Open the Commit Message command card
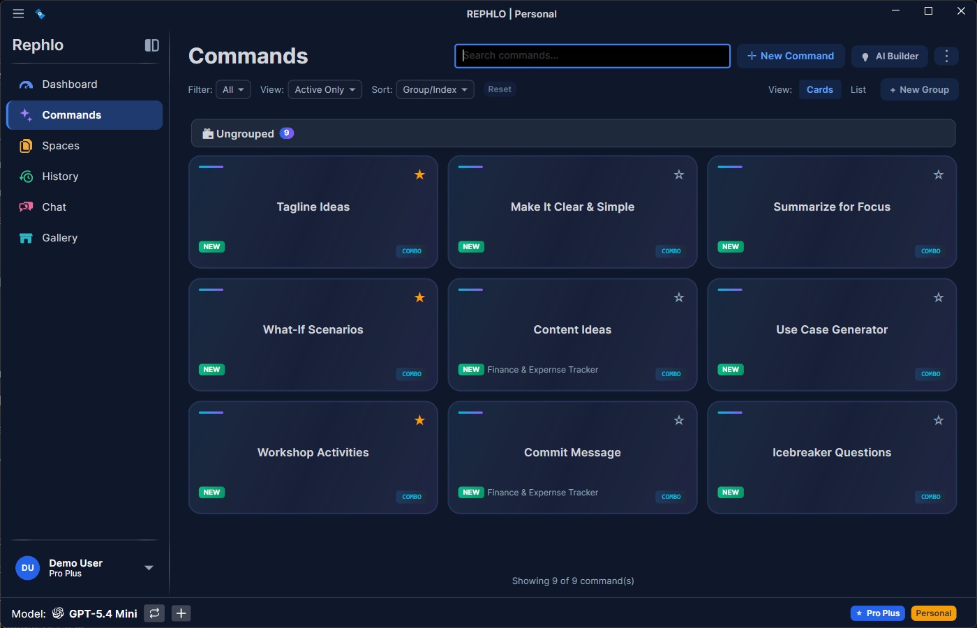Screen dimensions: 977x628 573,458
